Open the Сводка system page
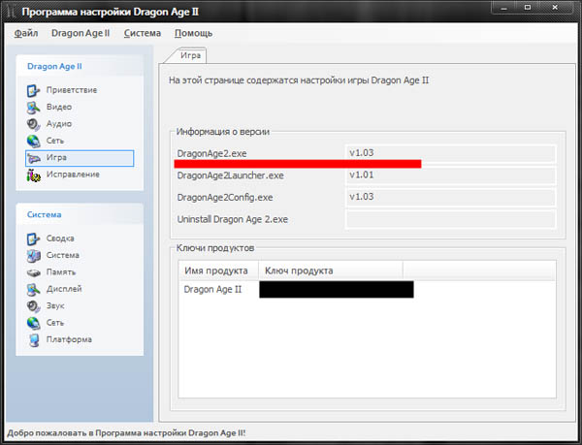Screen dimensions: 582x445 tap(60, 238)
